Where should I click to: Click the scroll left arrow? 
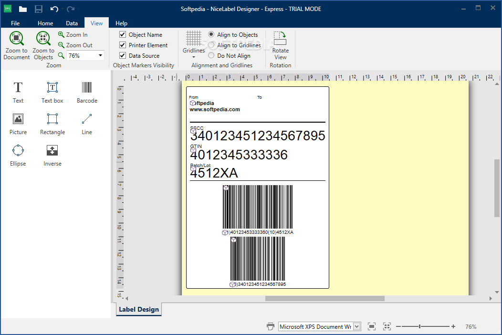pyautogui.click(x=127, y=298)
